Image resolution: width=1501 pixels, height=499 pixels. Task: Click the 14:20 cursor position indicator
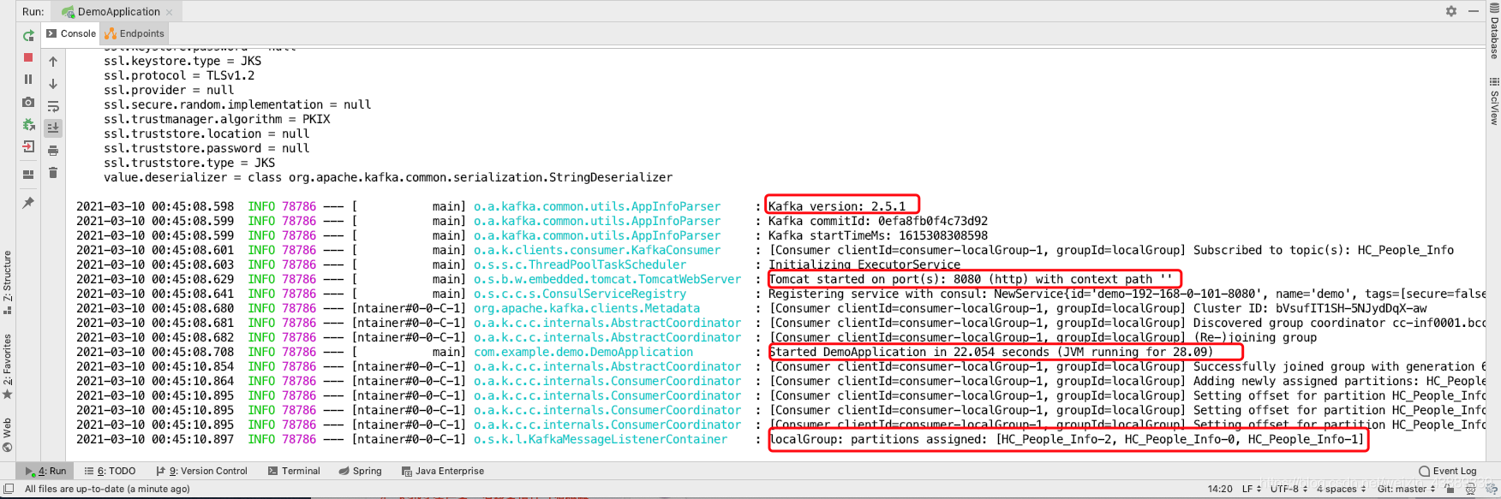point(1220,489)
